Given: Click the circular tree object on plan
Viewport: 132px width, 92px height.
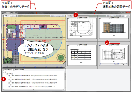Looking at the screenshot, I should [61, 58].
